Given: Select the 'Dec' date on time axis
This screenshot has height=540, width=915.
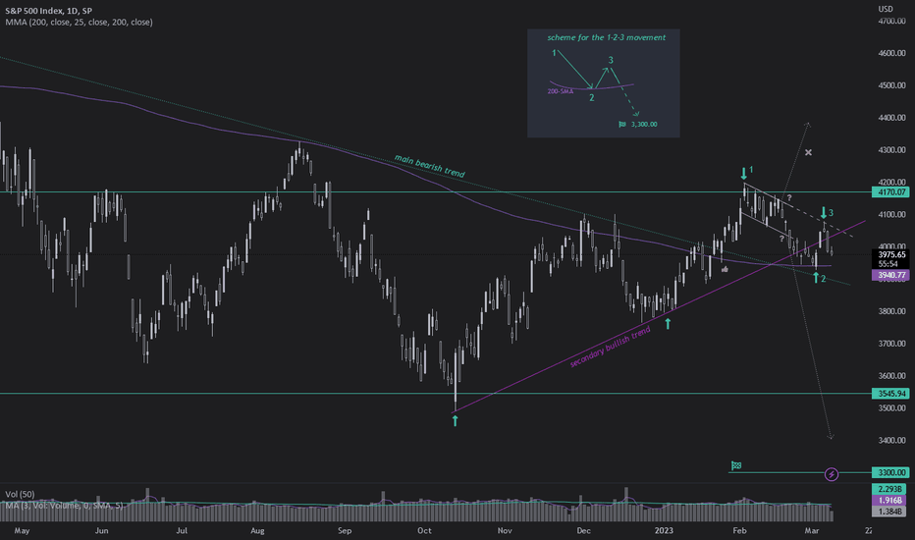Looking at the screenshot, I should coord(583,530).
